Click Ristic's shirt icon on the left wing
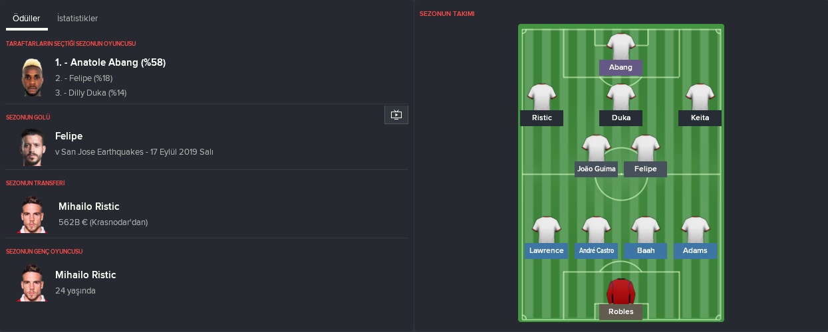The height and width of the screenshot is (332, 828). point(542,97)
